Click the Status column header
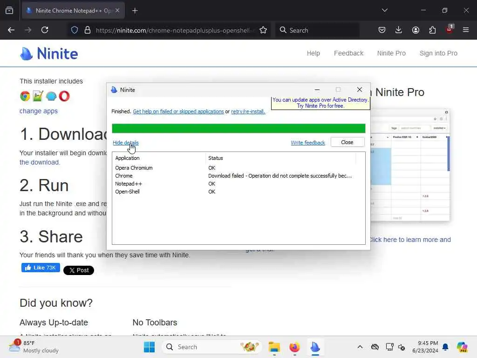This screenshot has height=358, width=477. (x=280, y=158)
